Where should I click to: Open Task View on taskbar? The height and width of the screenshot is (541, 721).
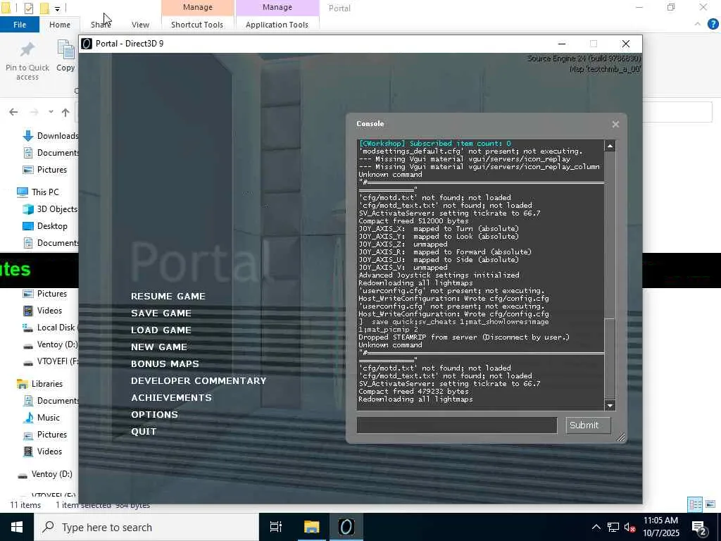point(276,527)
